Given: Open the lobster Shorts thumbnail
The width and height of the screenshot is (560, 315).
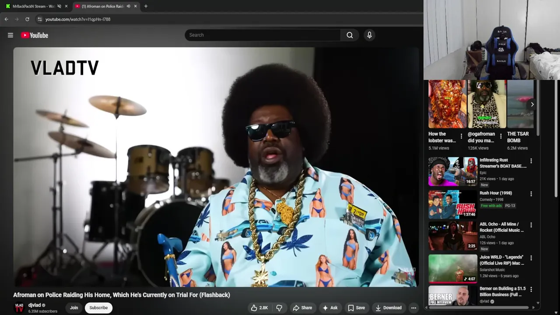Looking at the screenshot, I should coord(447,104).
